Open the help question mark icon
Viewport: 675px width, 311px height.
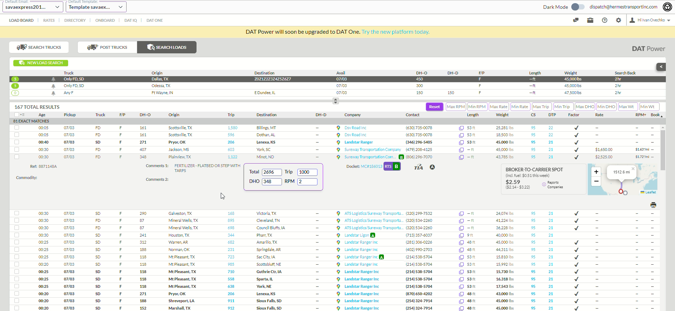(x=604, y=20)
